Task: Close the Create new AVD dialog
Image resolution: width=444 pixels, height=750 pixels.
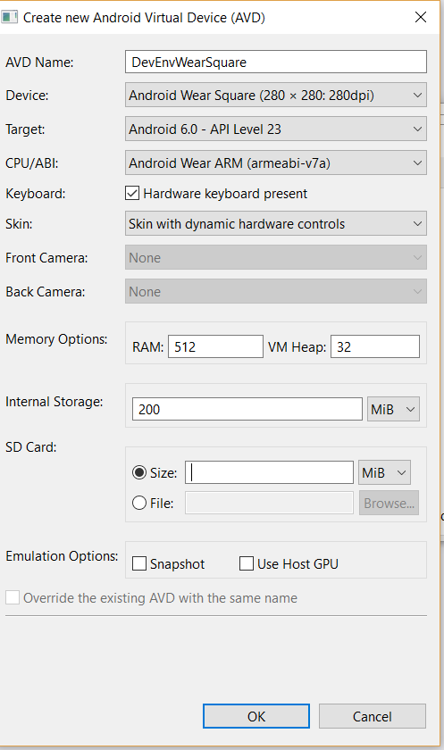Action: pos(421,17)
